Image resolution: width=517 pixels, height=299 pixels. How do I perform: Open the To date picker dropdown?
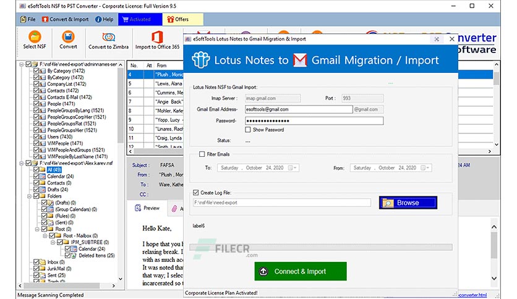pos(293,168)
